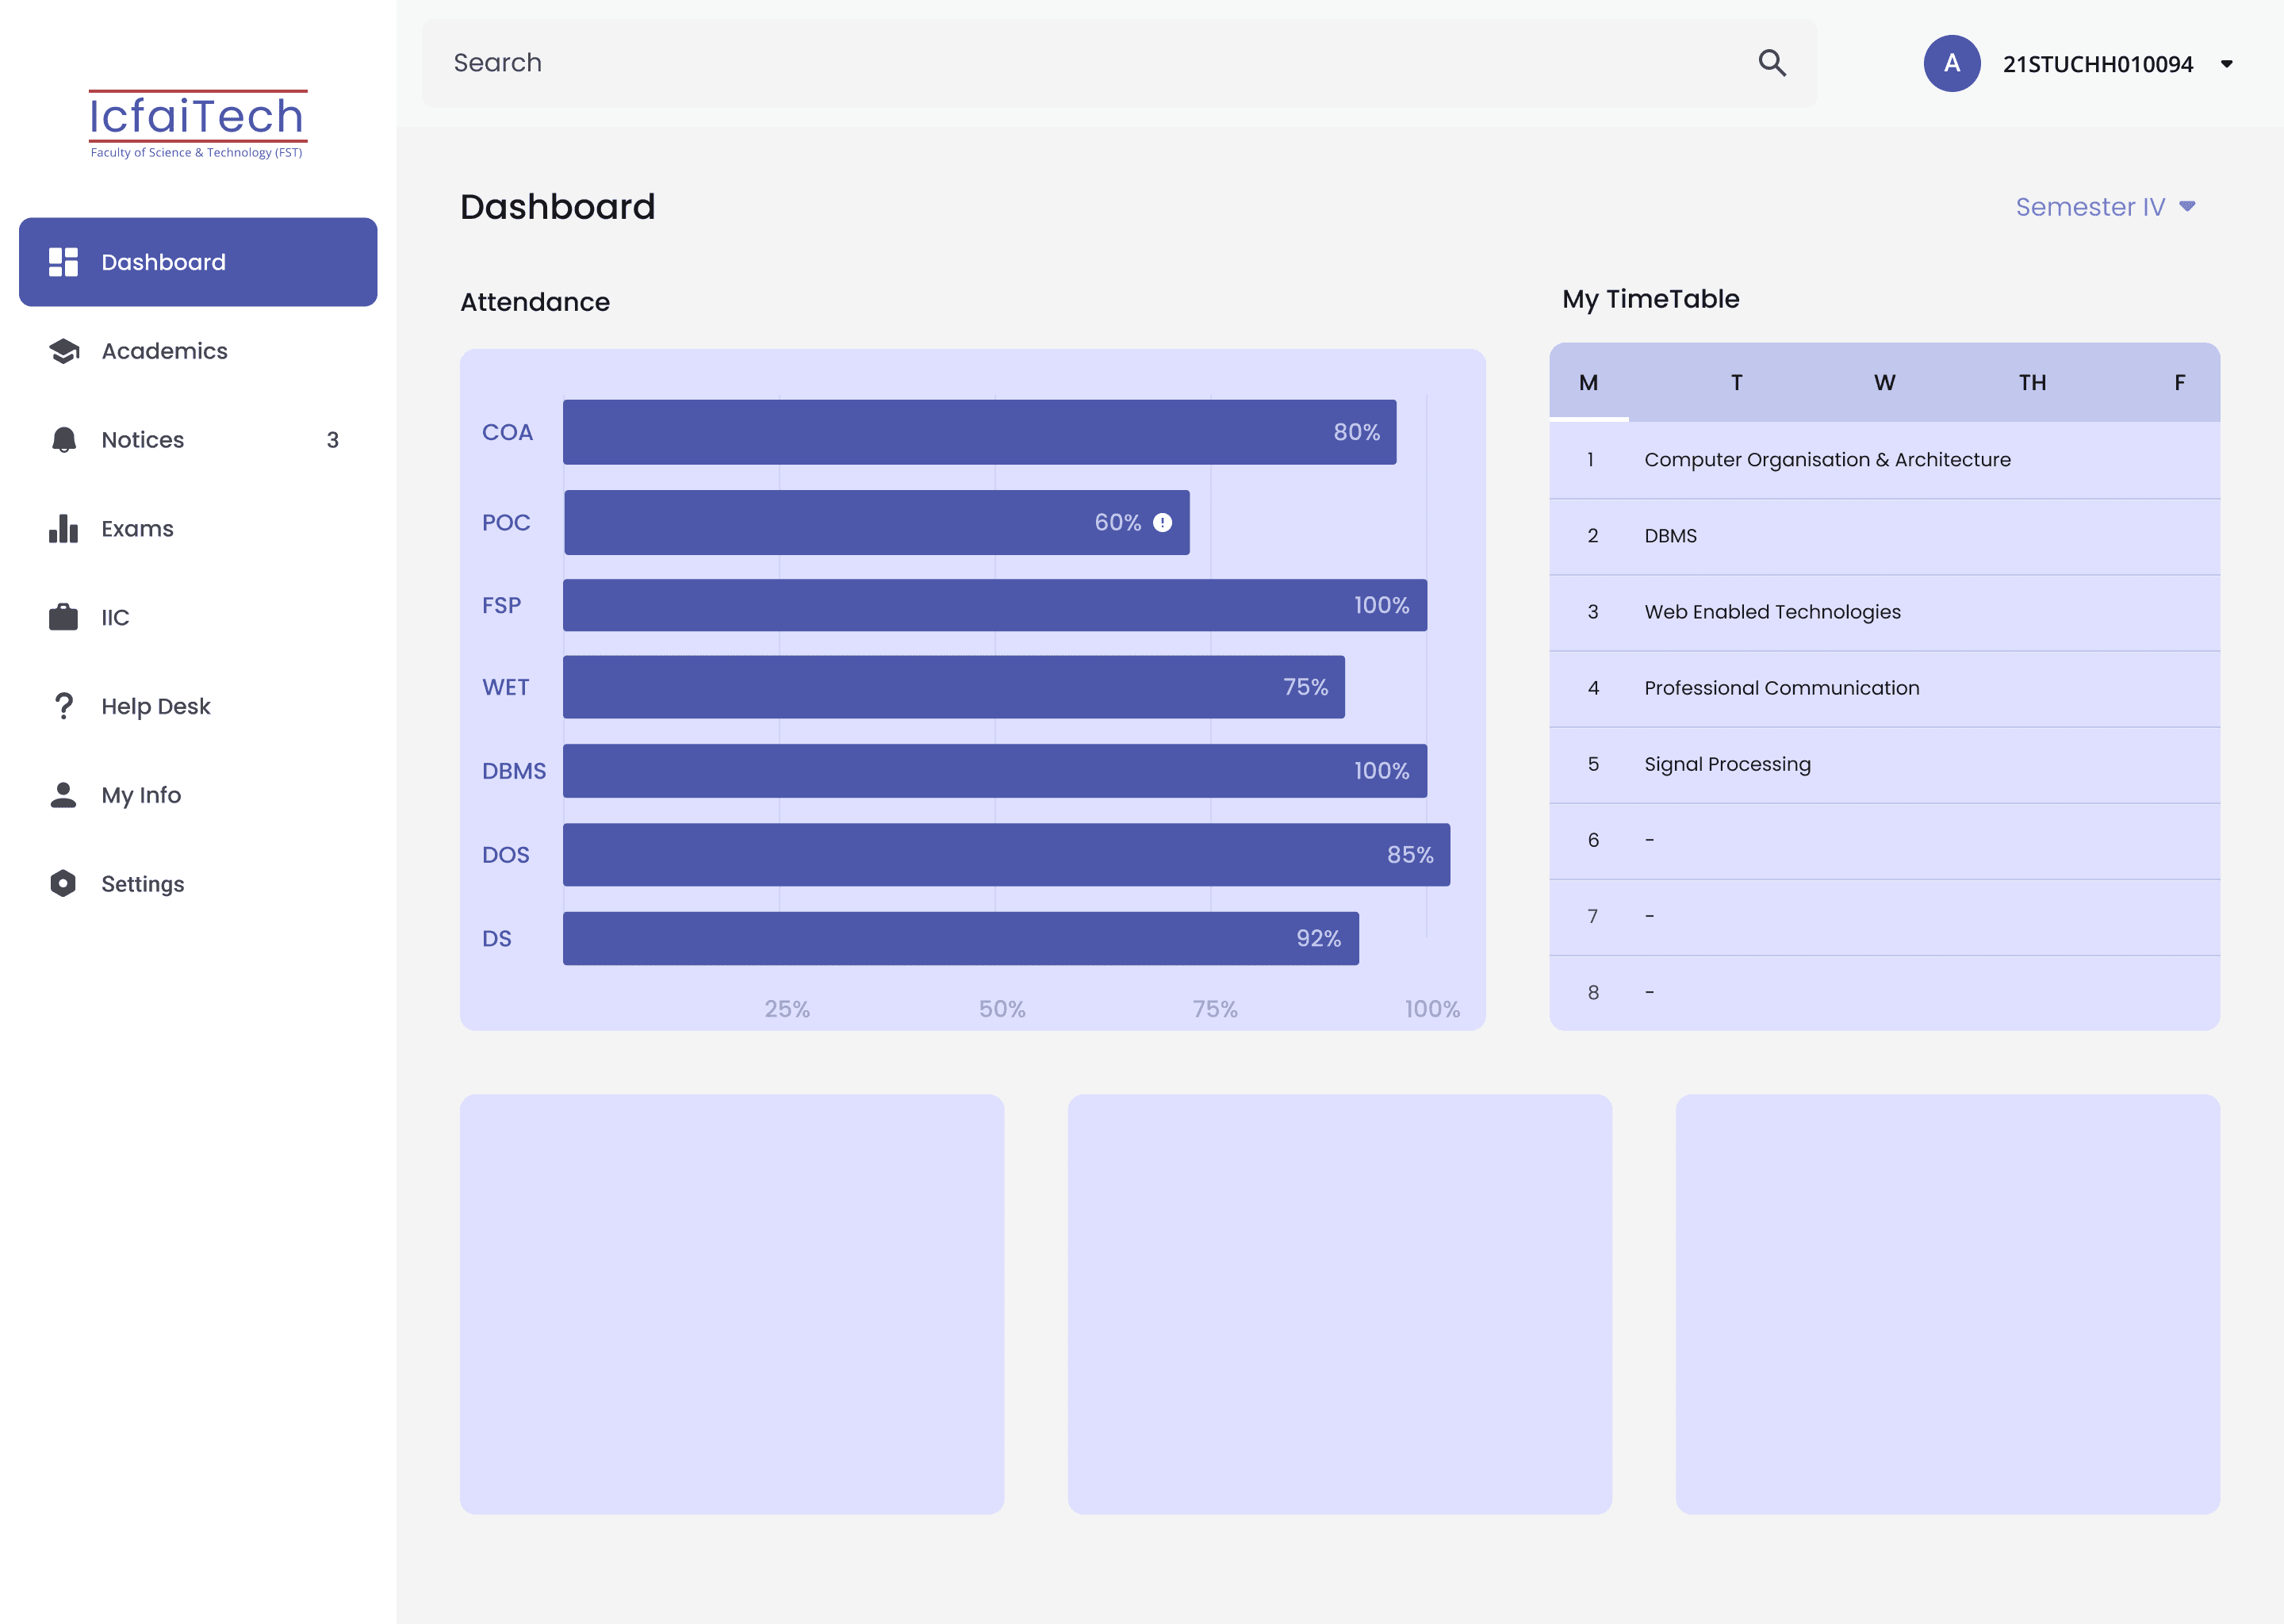Click the DS 92% attendance bar

click(x=960, y=938)
